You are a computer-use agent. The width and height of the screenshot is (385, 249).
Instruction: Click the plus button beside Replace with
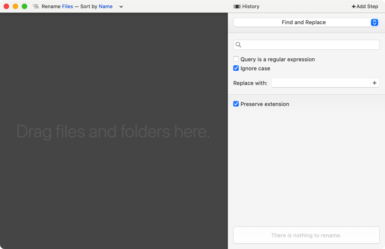pos(374,83)
